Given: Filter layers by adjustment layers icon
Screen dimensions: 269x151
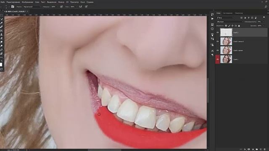Looking at the screenshot, I should 245,18.
